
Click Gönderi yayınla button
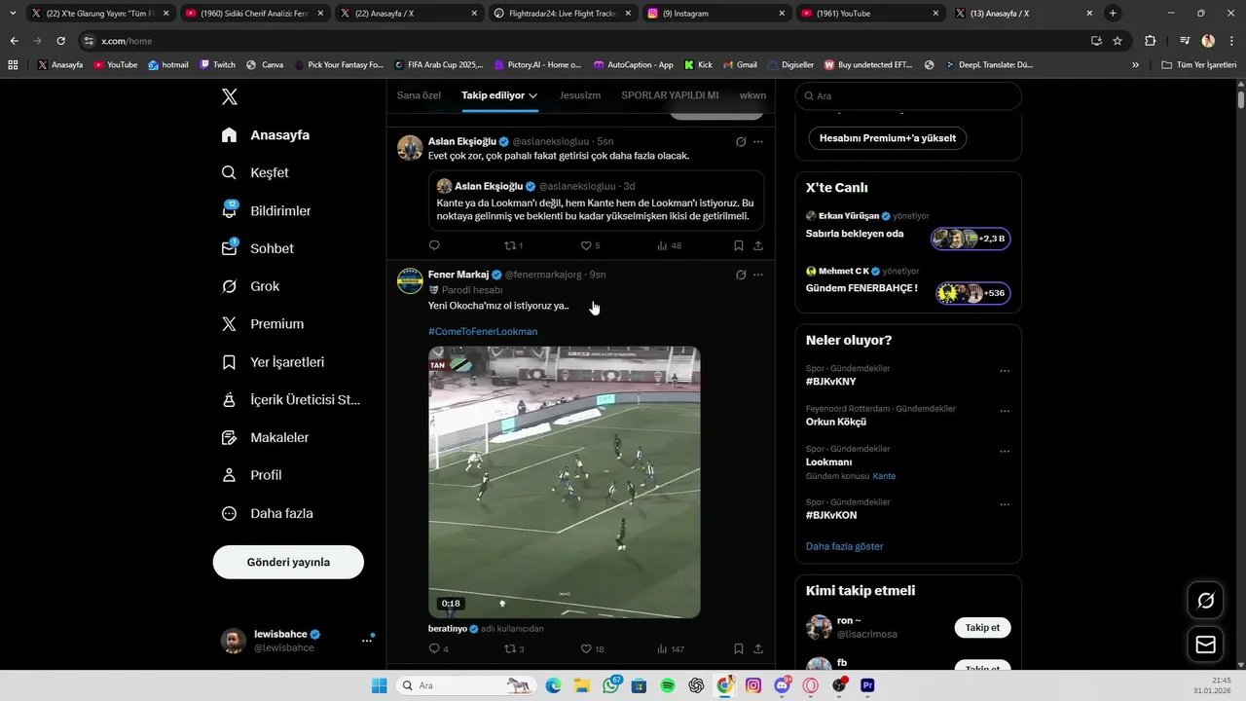(288, 562)
